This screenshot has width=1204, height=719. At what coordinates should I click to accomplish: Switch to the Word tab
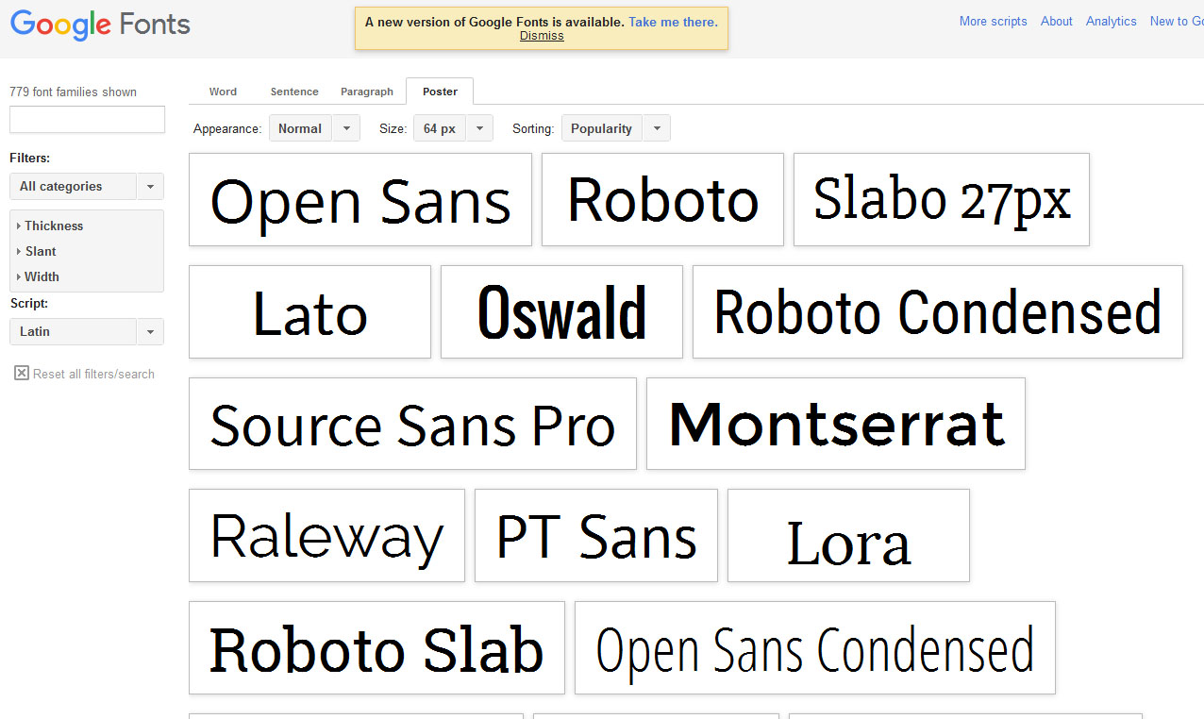[223, 92]
